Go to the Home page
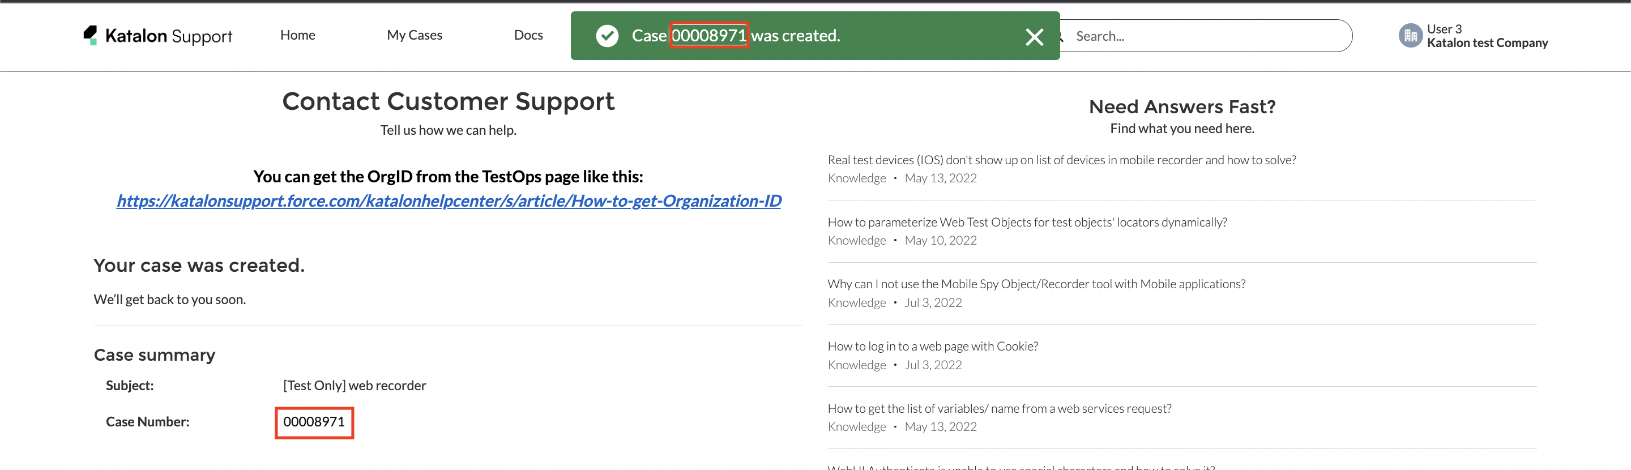 click(x=297, y=36)
